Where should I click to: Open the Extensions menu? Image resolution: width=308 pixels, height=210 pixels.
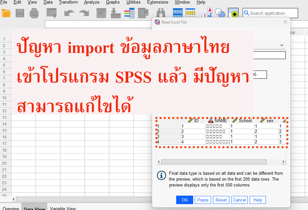(x=158, y=2)
